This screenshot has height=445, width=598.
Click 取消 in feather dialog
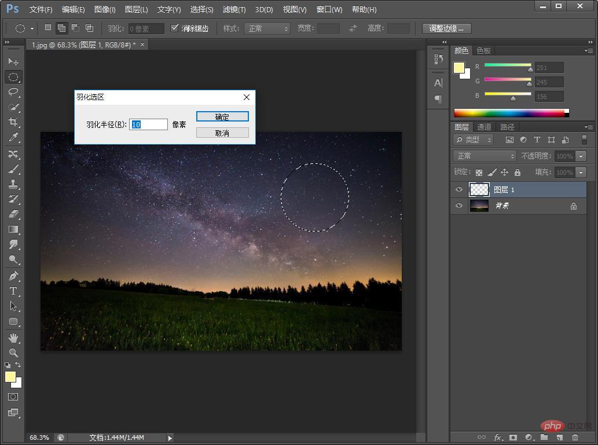click(x=222, y=133)
